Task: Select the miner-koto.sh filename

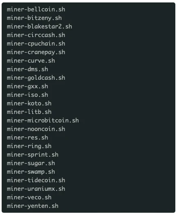Action: (29, 103)
